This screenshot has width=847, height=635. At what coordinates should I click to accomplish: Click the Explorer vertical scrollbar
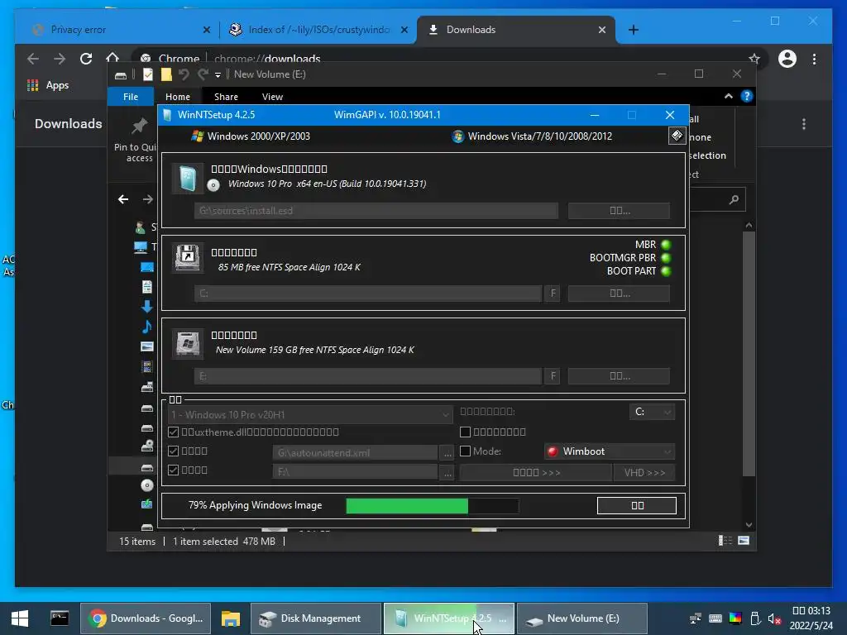[749, 354]
